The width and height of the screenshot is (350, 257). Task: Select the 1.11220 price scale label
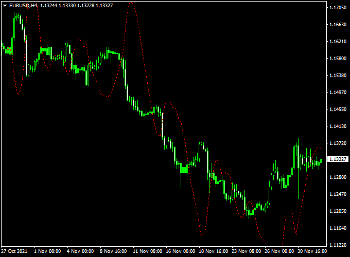coord(338,245)
